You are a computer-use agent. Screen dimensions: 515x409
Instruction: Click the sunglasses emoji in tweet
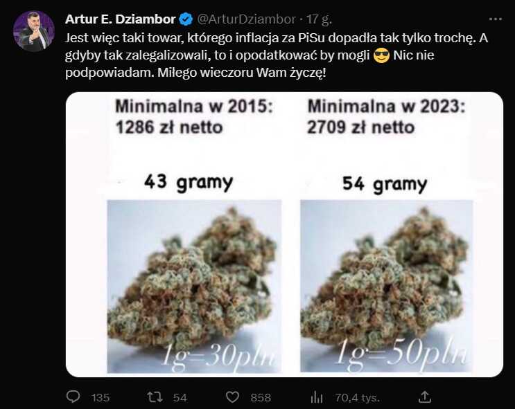click(381, 55)
